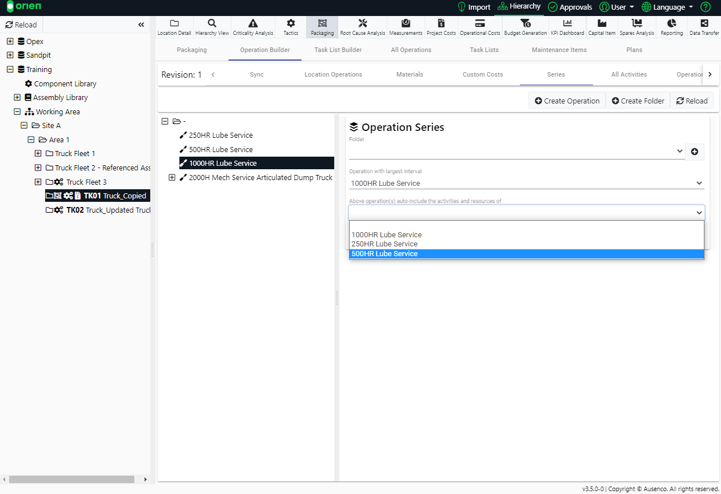Choose 500HR Lube Service in dropdown list
The width and height of the screenshot is (721, 494).
point(526,254)
